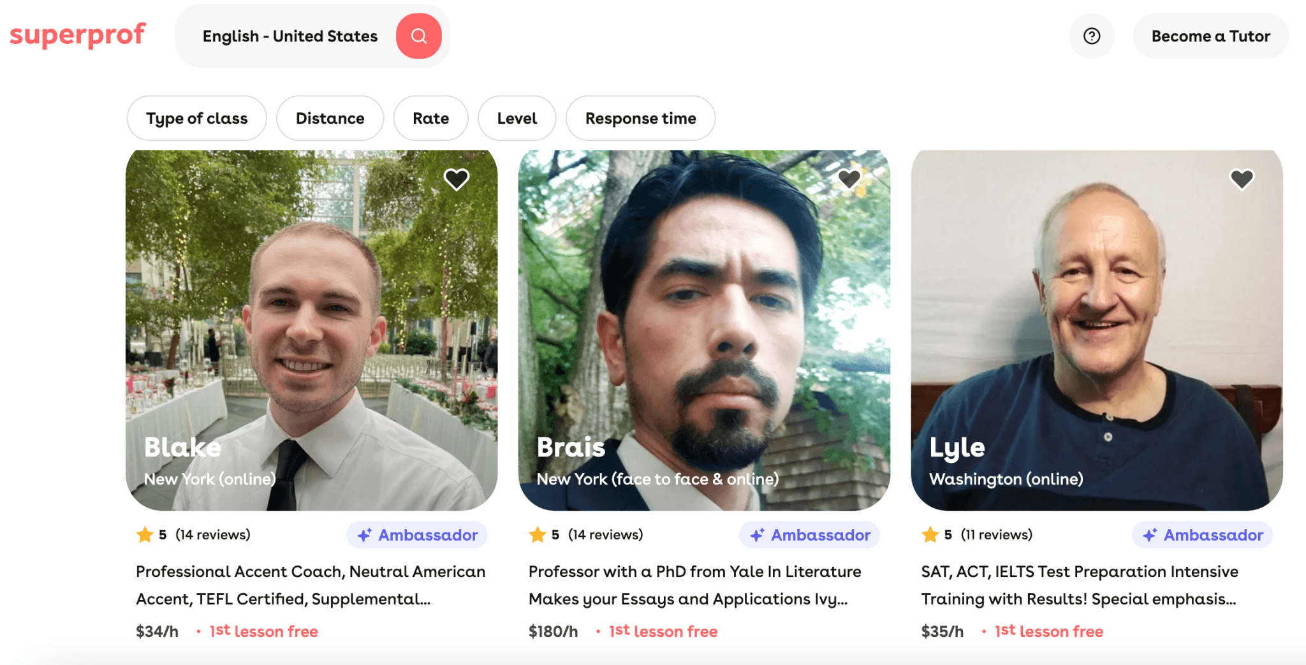
Task: Click Blake's Ambassador badge
Action: click(x=417, y=535)
